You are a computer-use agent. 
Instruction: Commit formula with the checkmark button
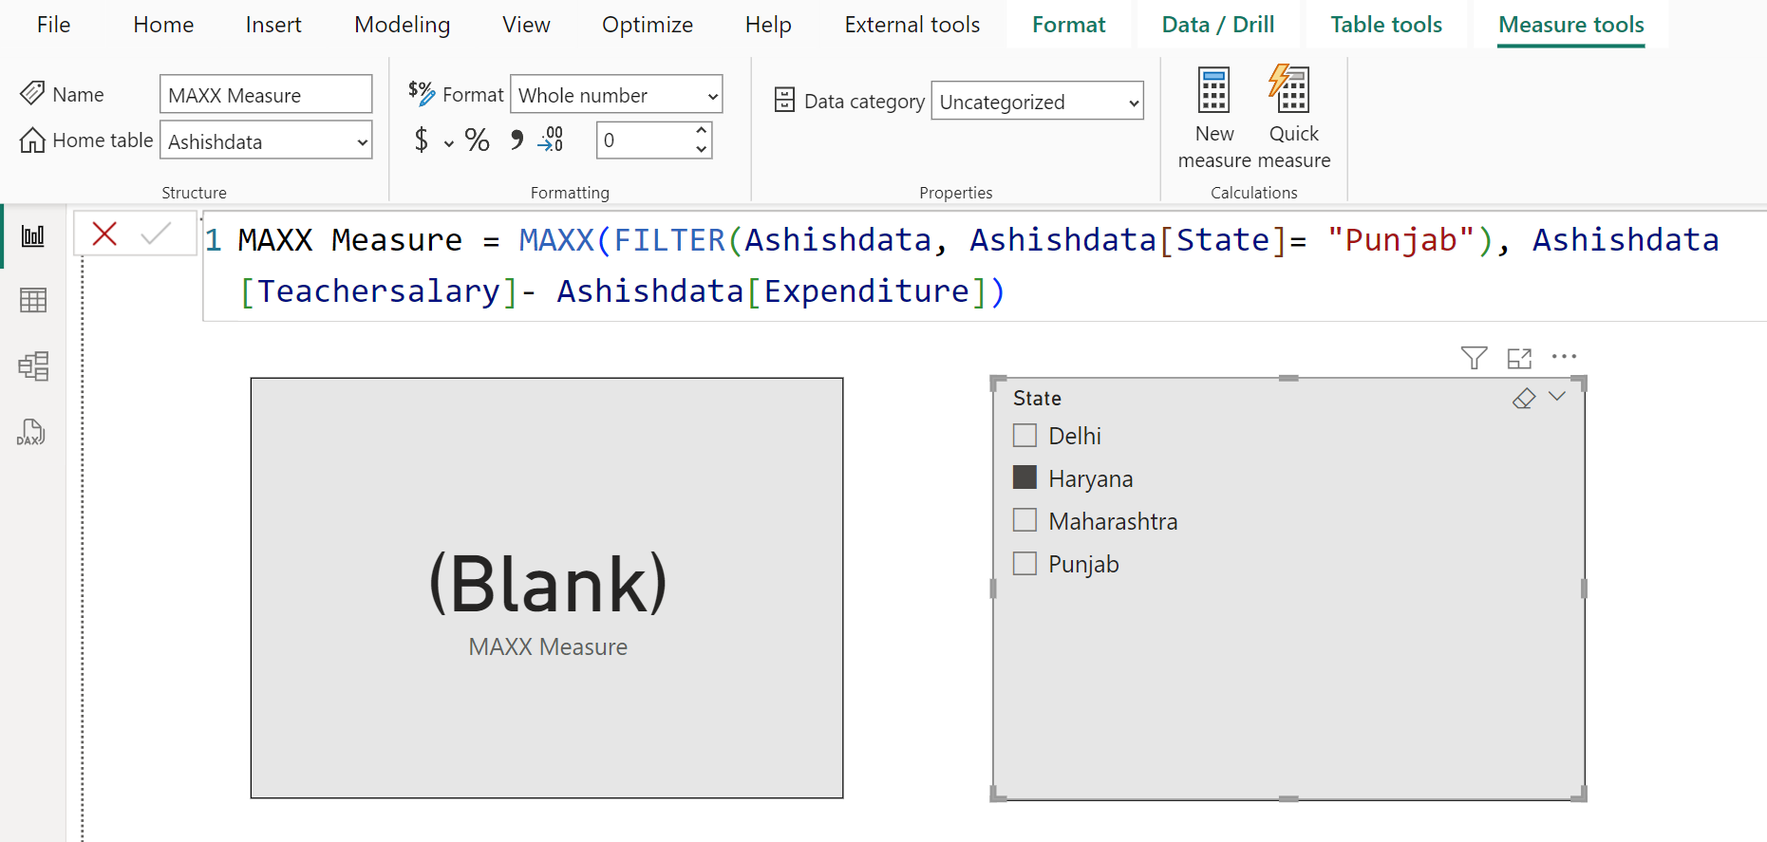coord(156,234)
